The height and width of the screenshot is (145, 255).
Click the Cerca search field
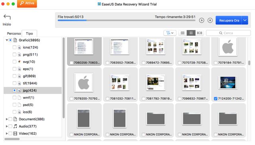tap(228, 33)
